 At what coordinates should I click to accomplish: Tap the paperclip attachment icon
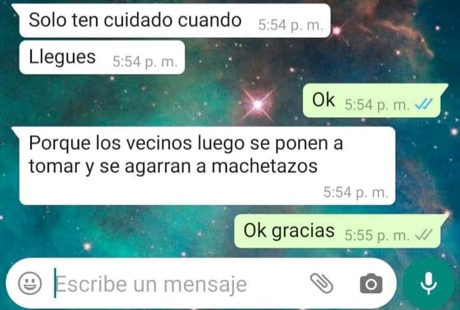click(322, 283)
